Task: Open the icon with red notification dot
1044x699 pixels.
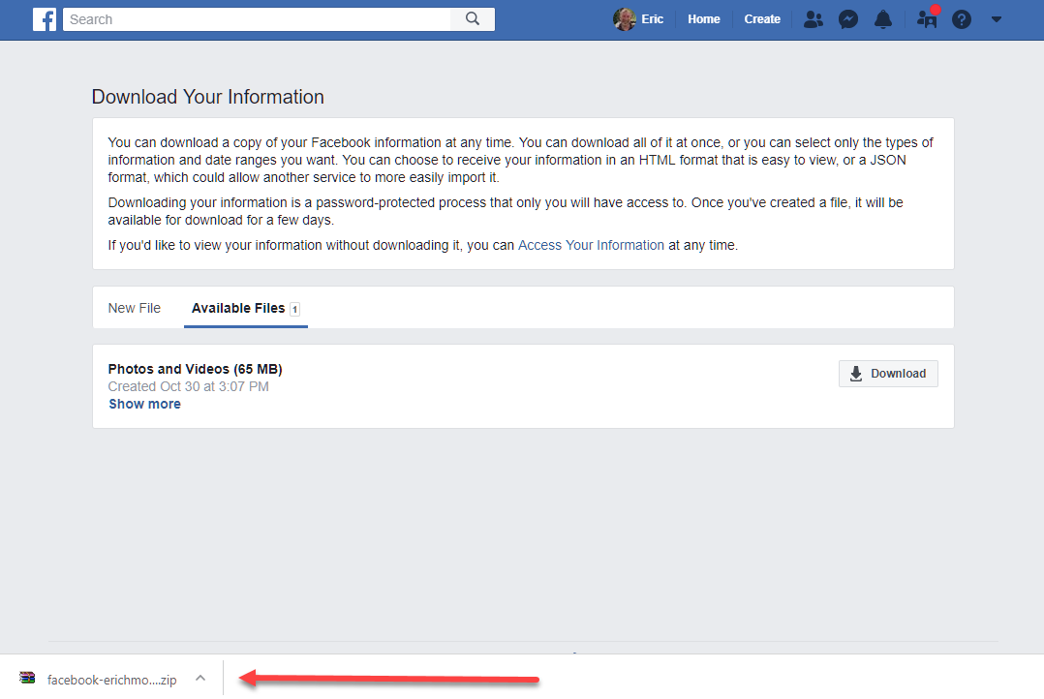Action: [x=928, y=18]
